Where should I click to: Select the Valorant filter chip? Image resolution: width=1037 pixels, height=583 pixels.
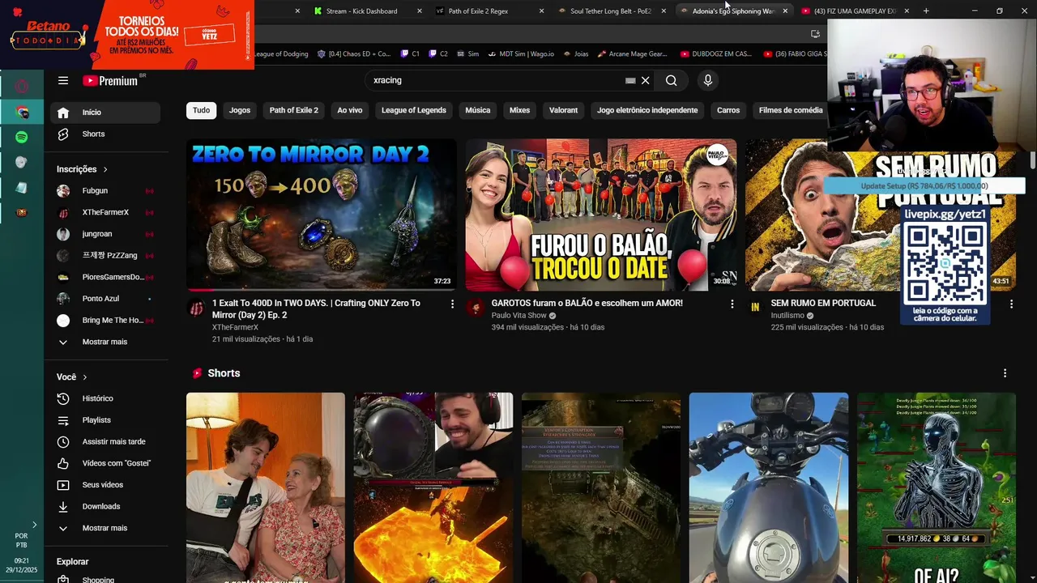[x=564, y=110]
